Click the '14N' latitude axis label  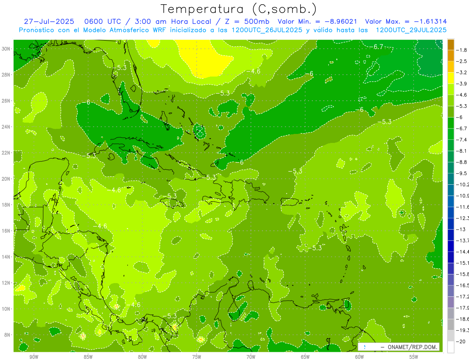(x=6, y=257)
